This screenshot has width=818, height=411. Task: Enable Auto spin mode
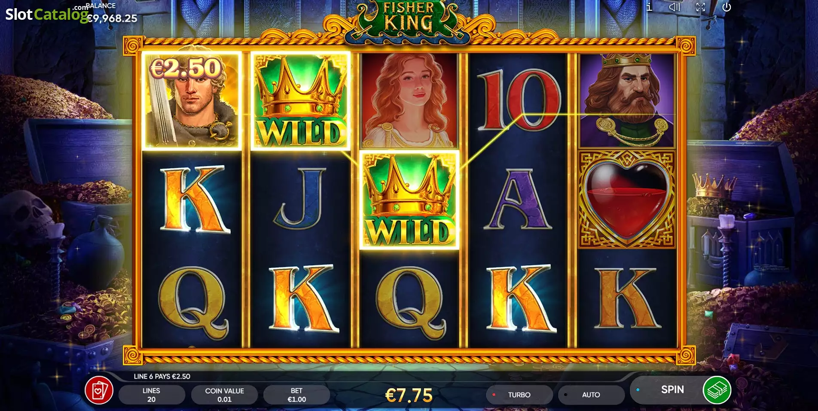(591, 395)
